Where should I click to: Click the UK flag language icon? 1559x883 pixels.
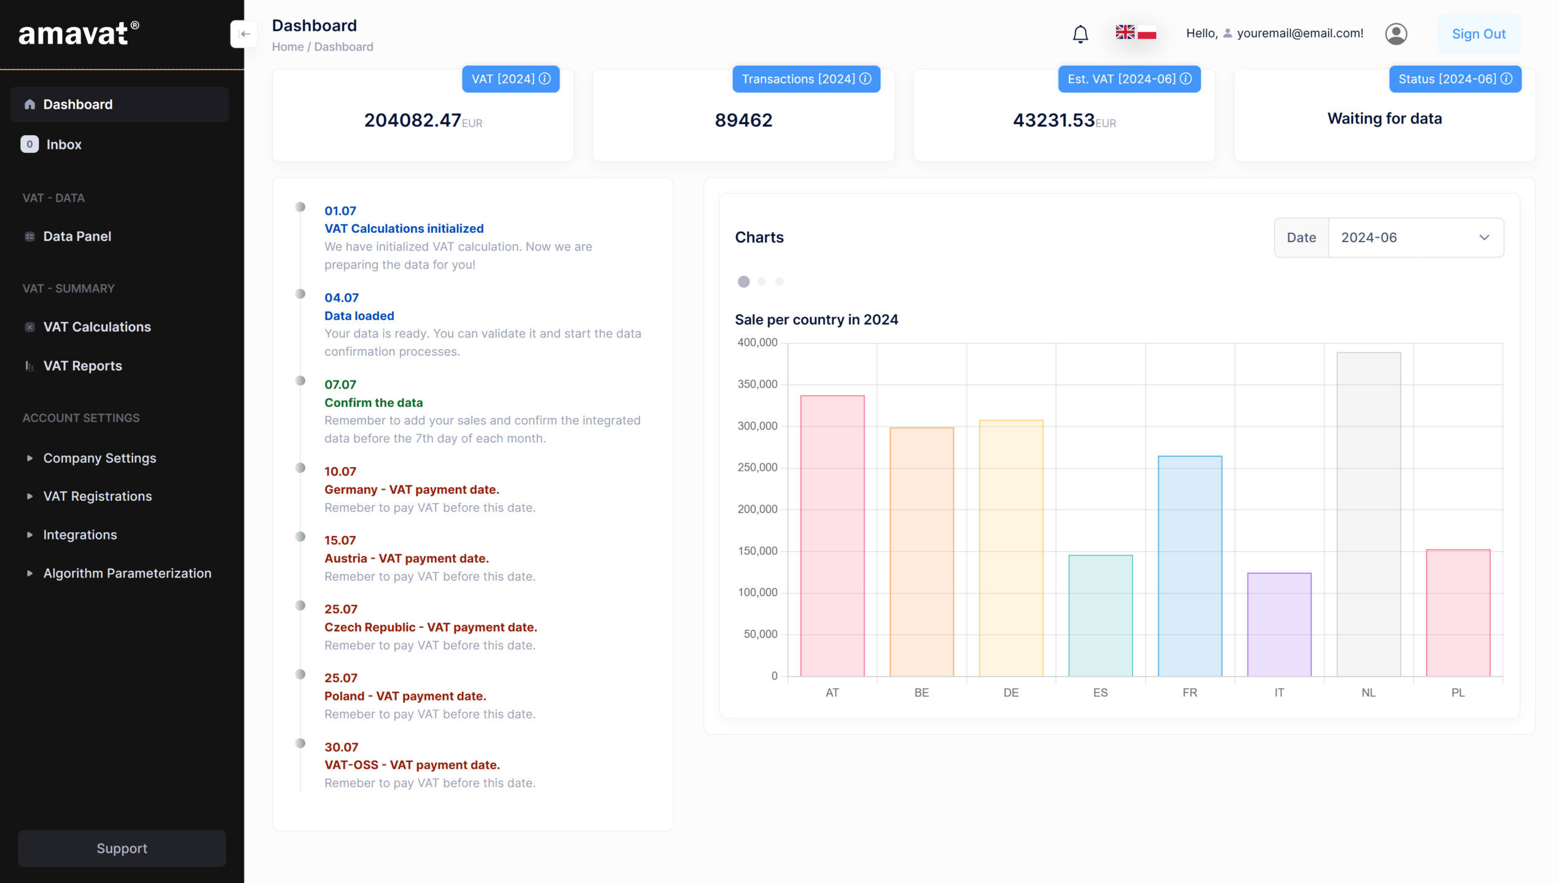(x=1125, y=33)
